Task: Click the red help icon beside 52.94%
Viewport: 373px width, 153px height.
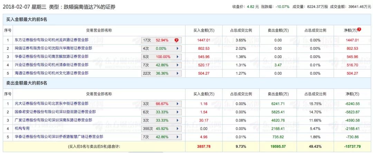Action: [176, 40]
